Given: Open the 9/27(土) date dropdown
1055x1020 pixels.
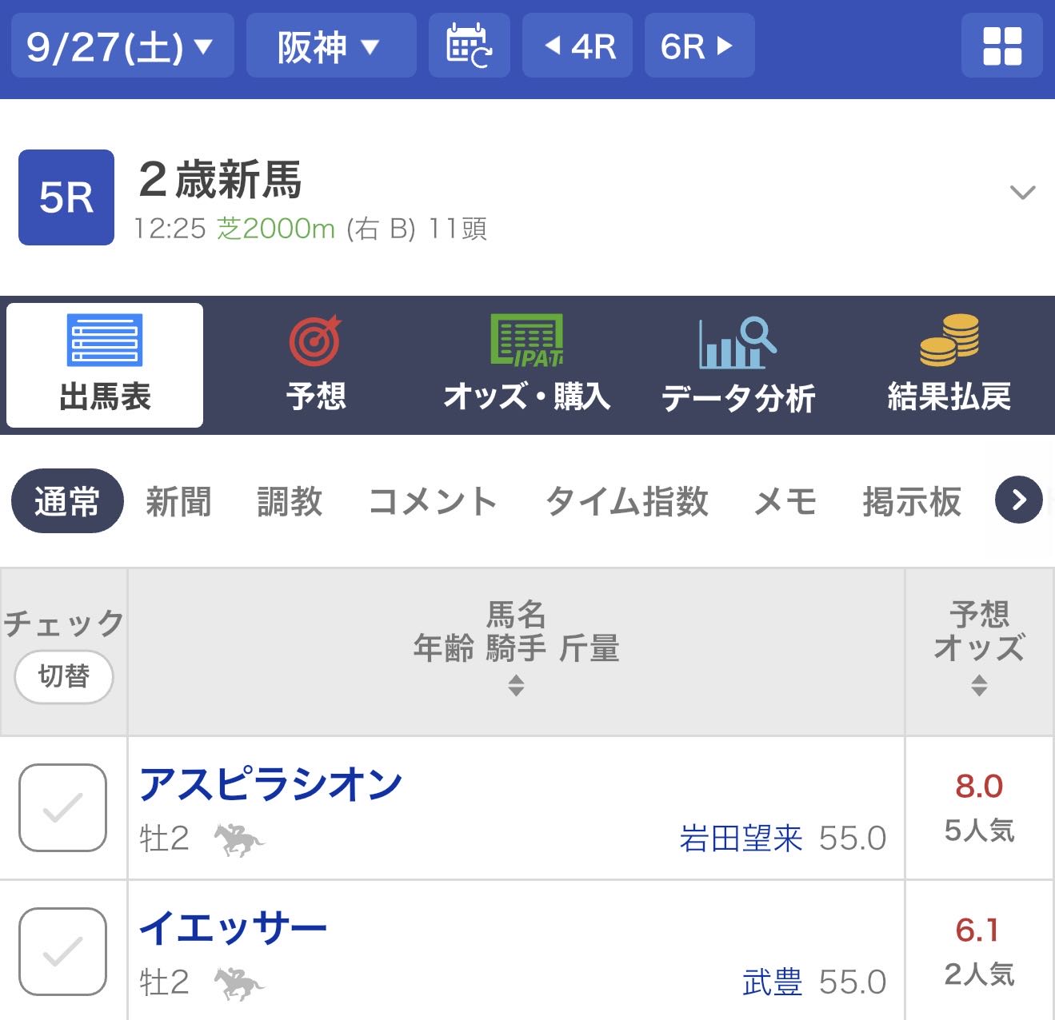Looking at the screenshot, I should pos(121,46).
